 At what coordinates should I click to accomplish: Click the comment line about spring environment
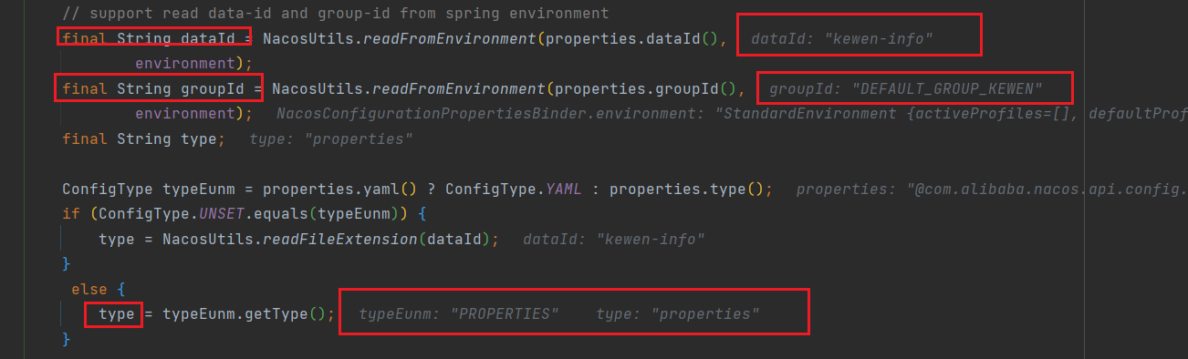click(x=336, y=15)
